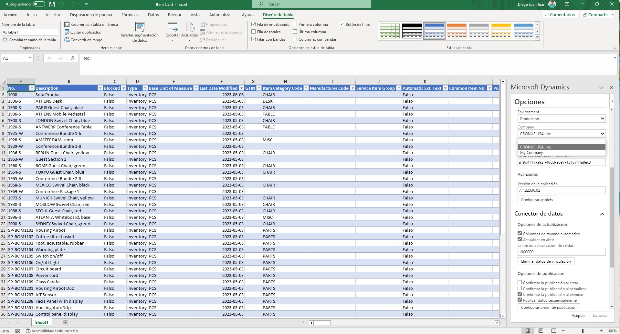Screen dimensions: 620x334
Task: Select the orange table style swatch
Action: point(457,31)
